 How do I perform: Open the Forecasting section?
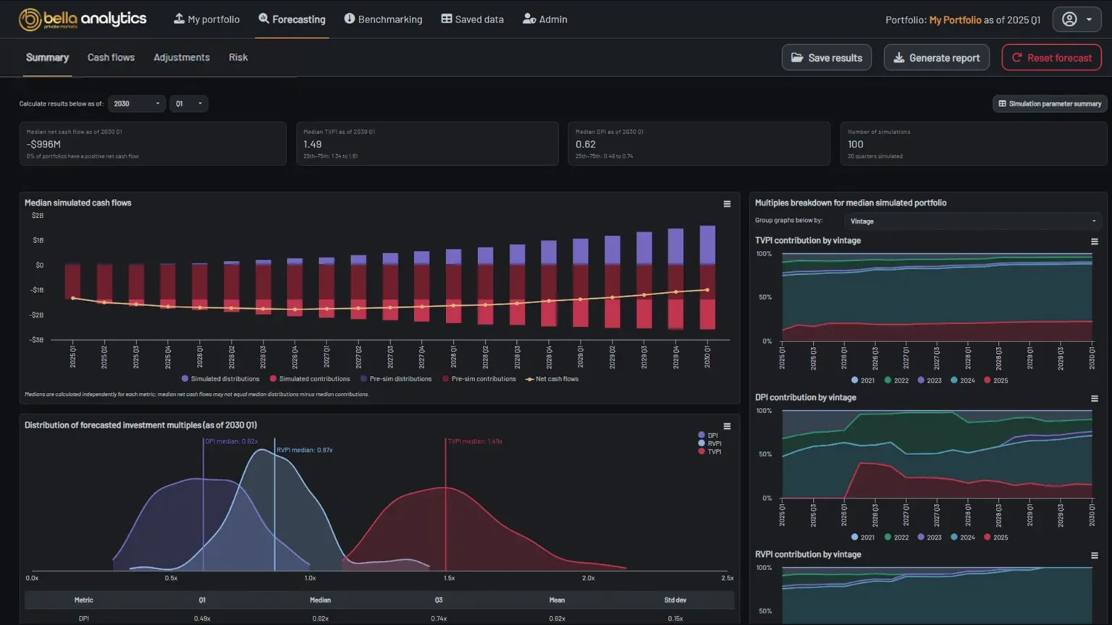(x=292, y=20)
